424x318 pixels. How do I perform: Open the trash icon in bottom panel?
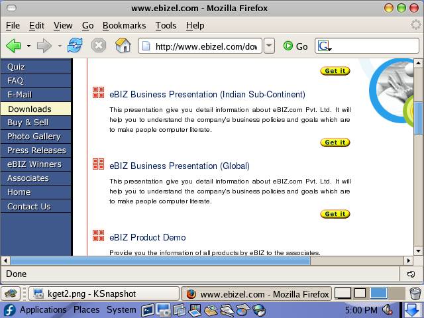415,293
